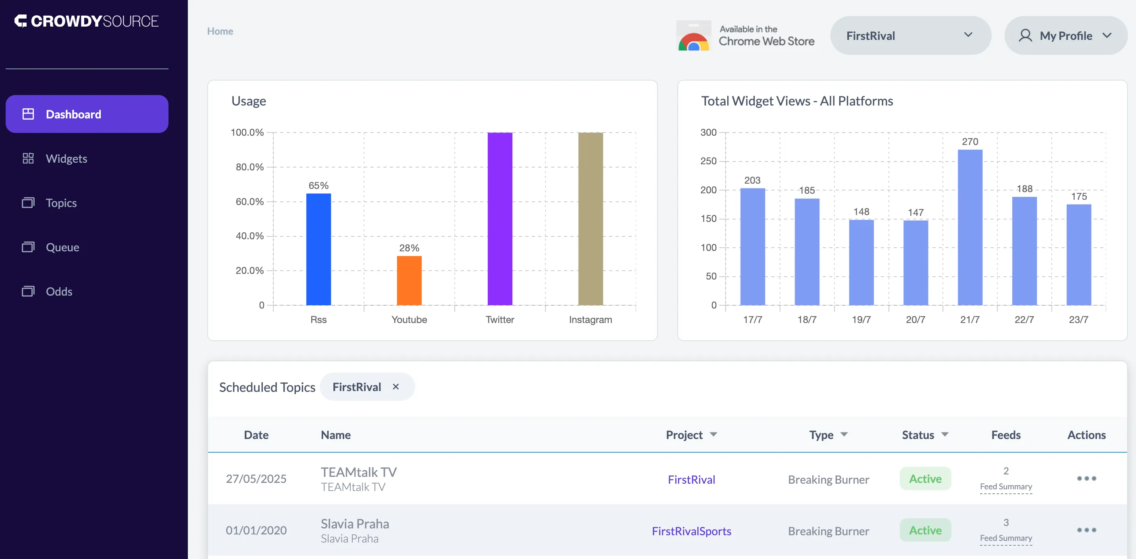
Task: Select the Queue sidebar icon
Action: [x=28, y=247]
